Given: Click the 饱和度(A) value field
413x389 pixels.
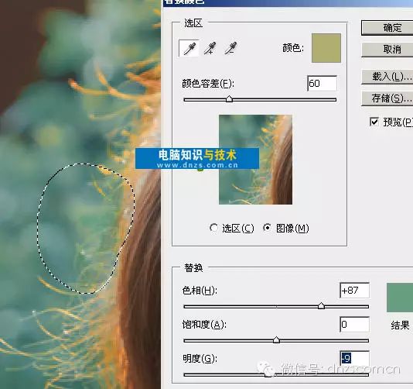Looking at the screenshot, I should [x=354, y=325].
